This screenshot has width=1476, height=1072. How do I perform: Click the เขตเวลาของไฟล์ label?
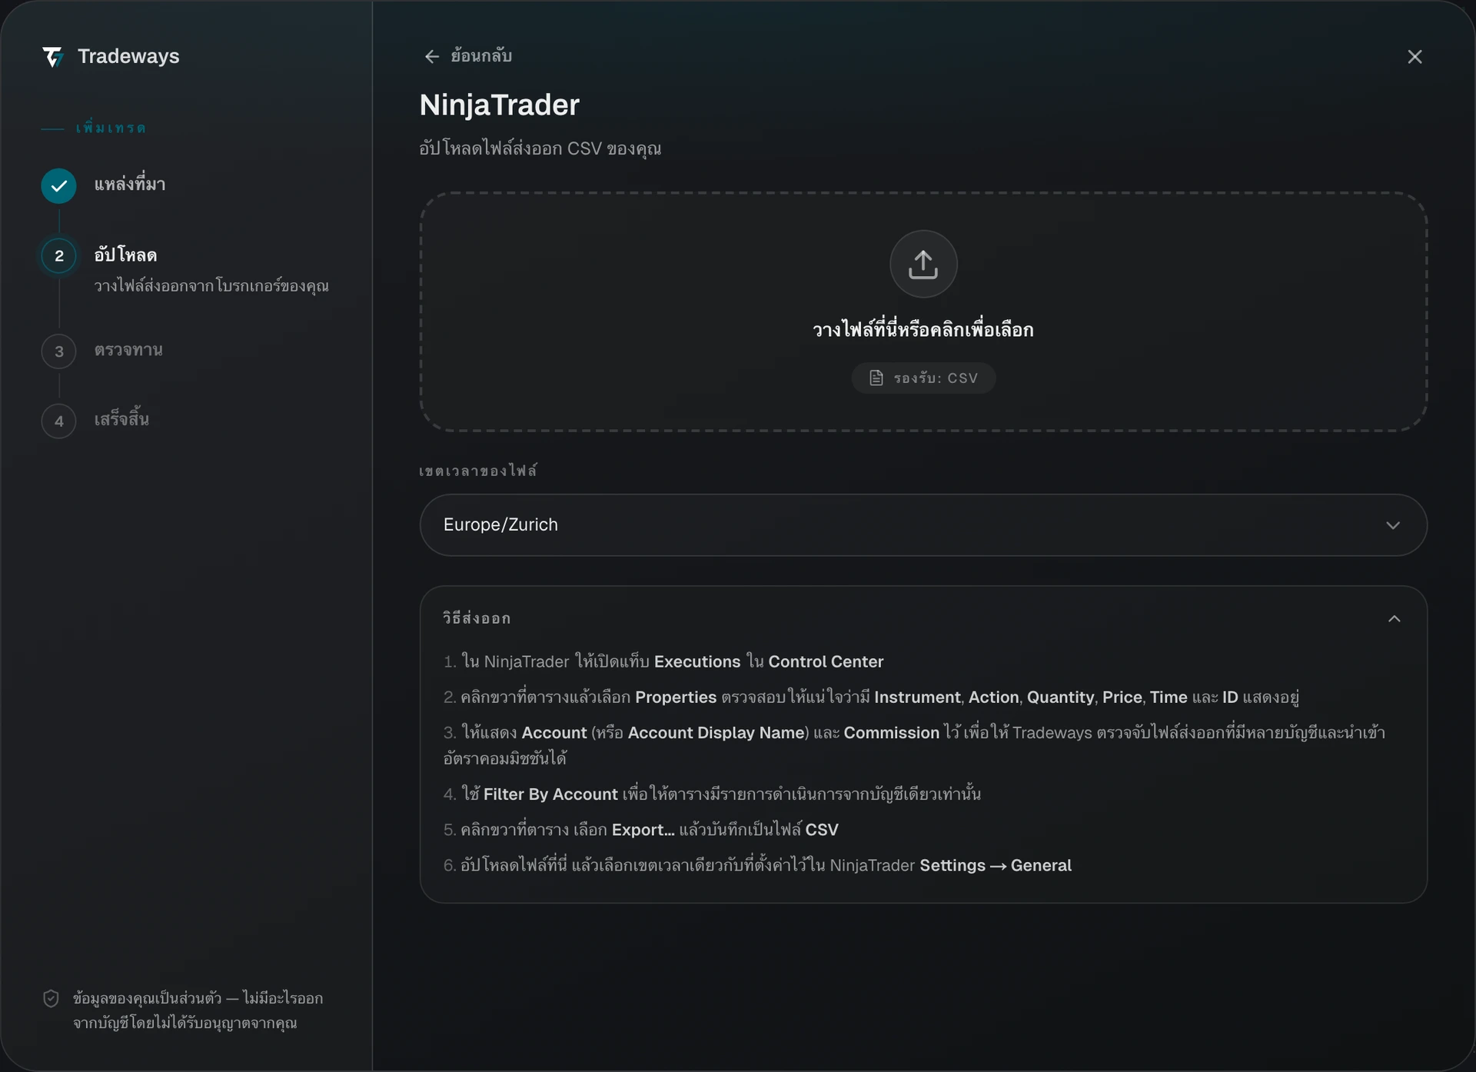click(477, 471)
